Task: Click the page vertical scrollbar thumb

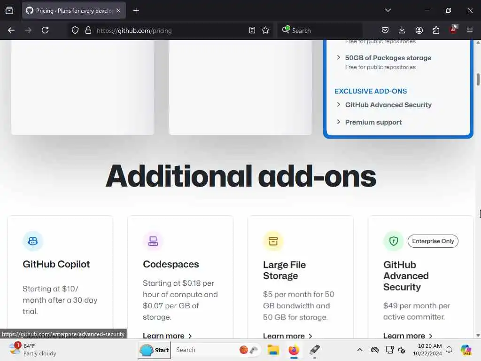Action: click(x=478, y=79)
